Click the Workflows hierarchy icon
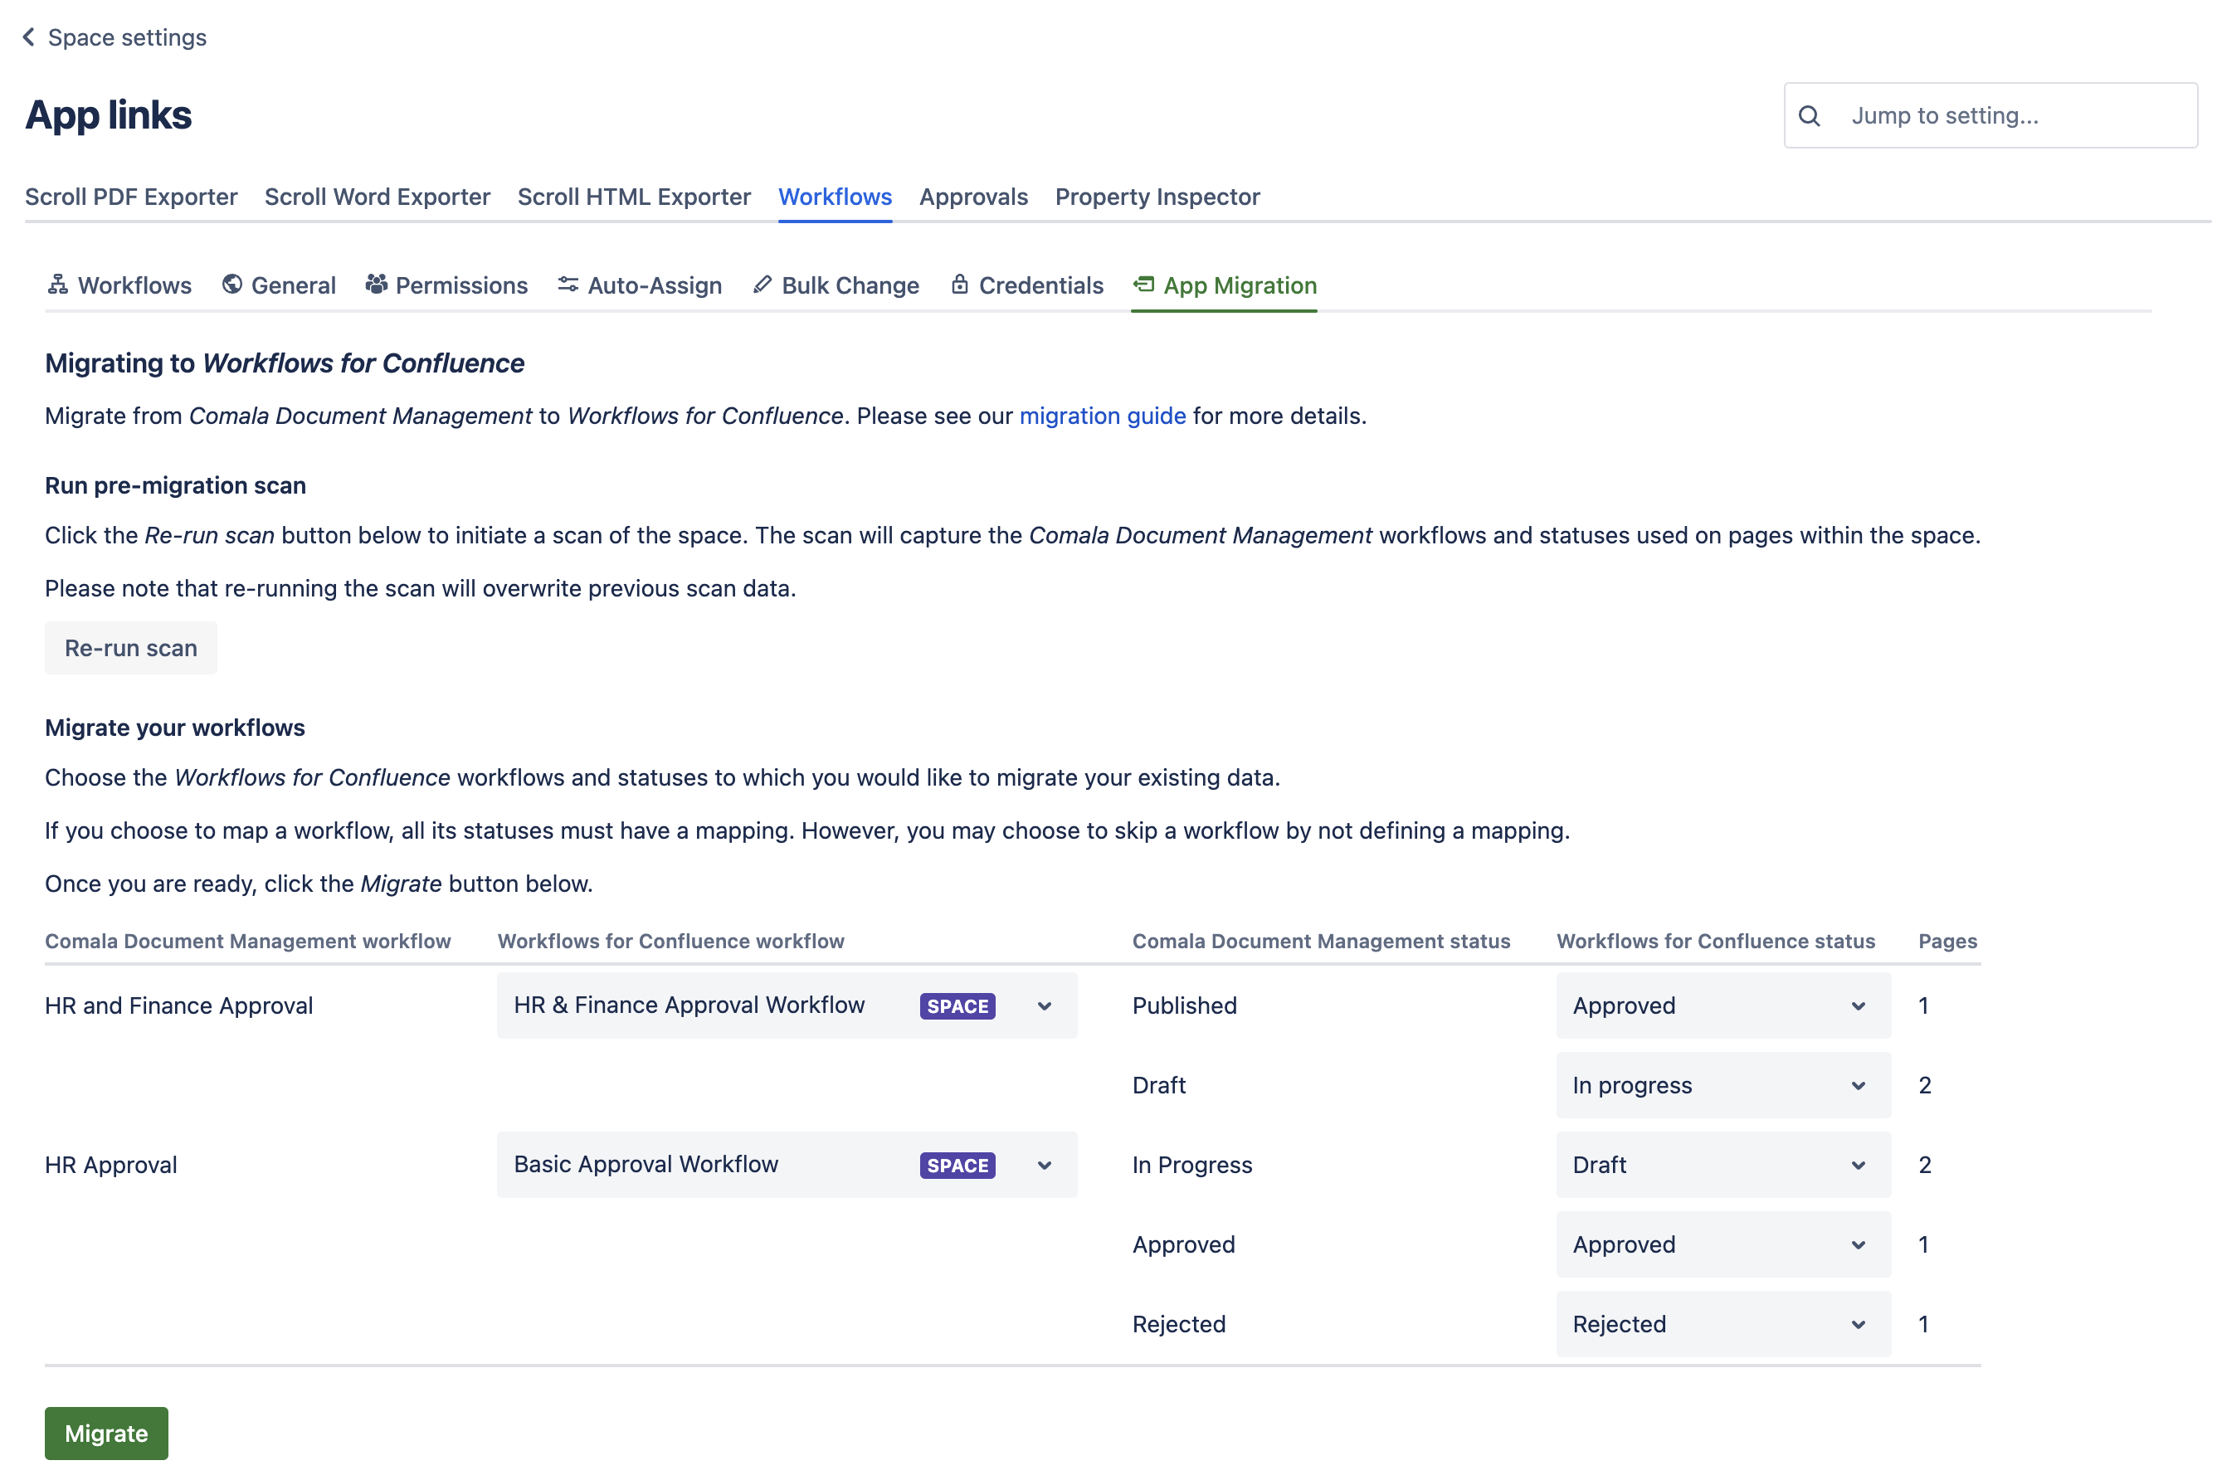The height and width of the screenshot is (1480, 2217). click(57, 284)
